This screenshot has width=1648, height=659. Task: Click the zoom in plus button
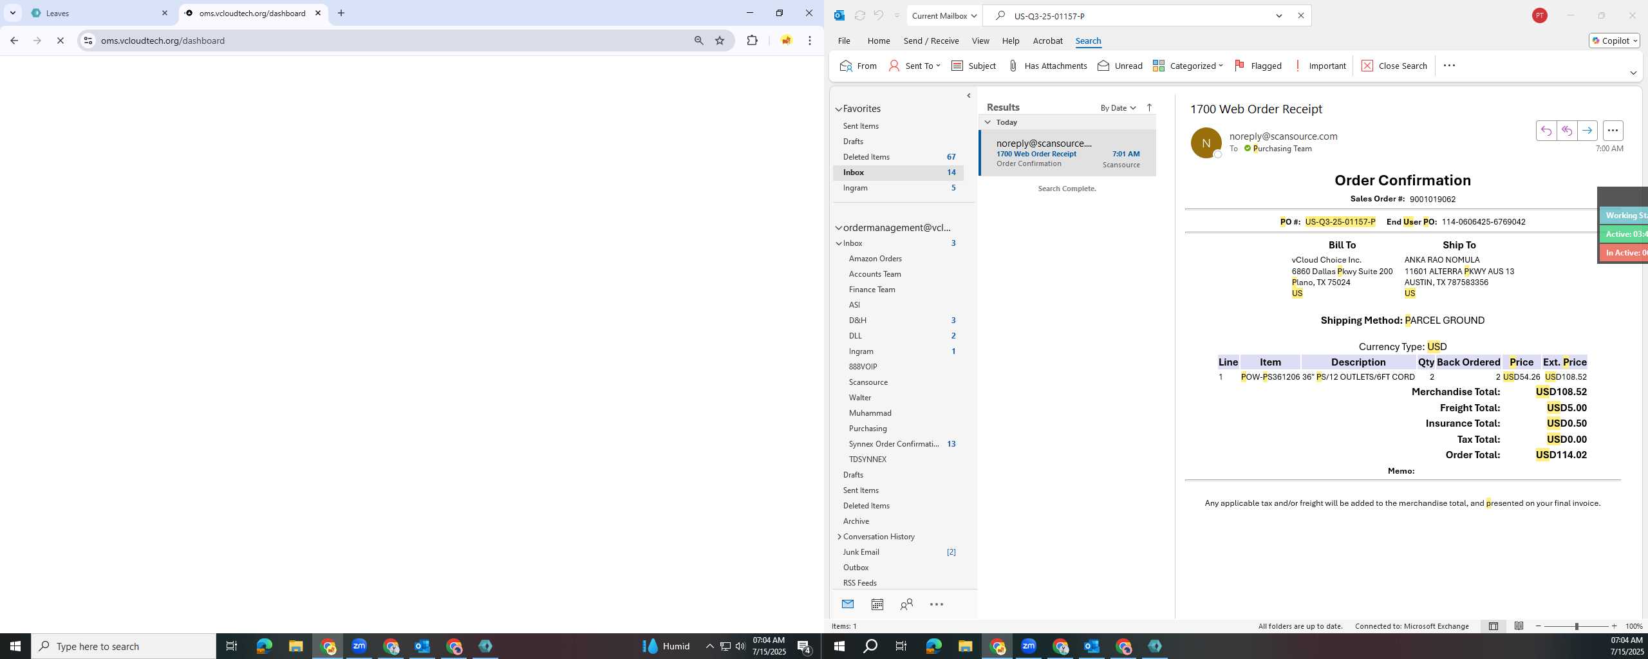(1614, 626)
